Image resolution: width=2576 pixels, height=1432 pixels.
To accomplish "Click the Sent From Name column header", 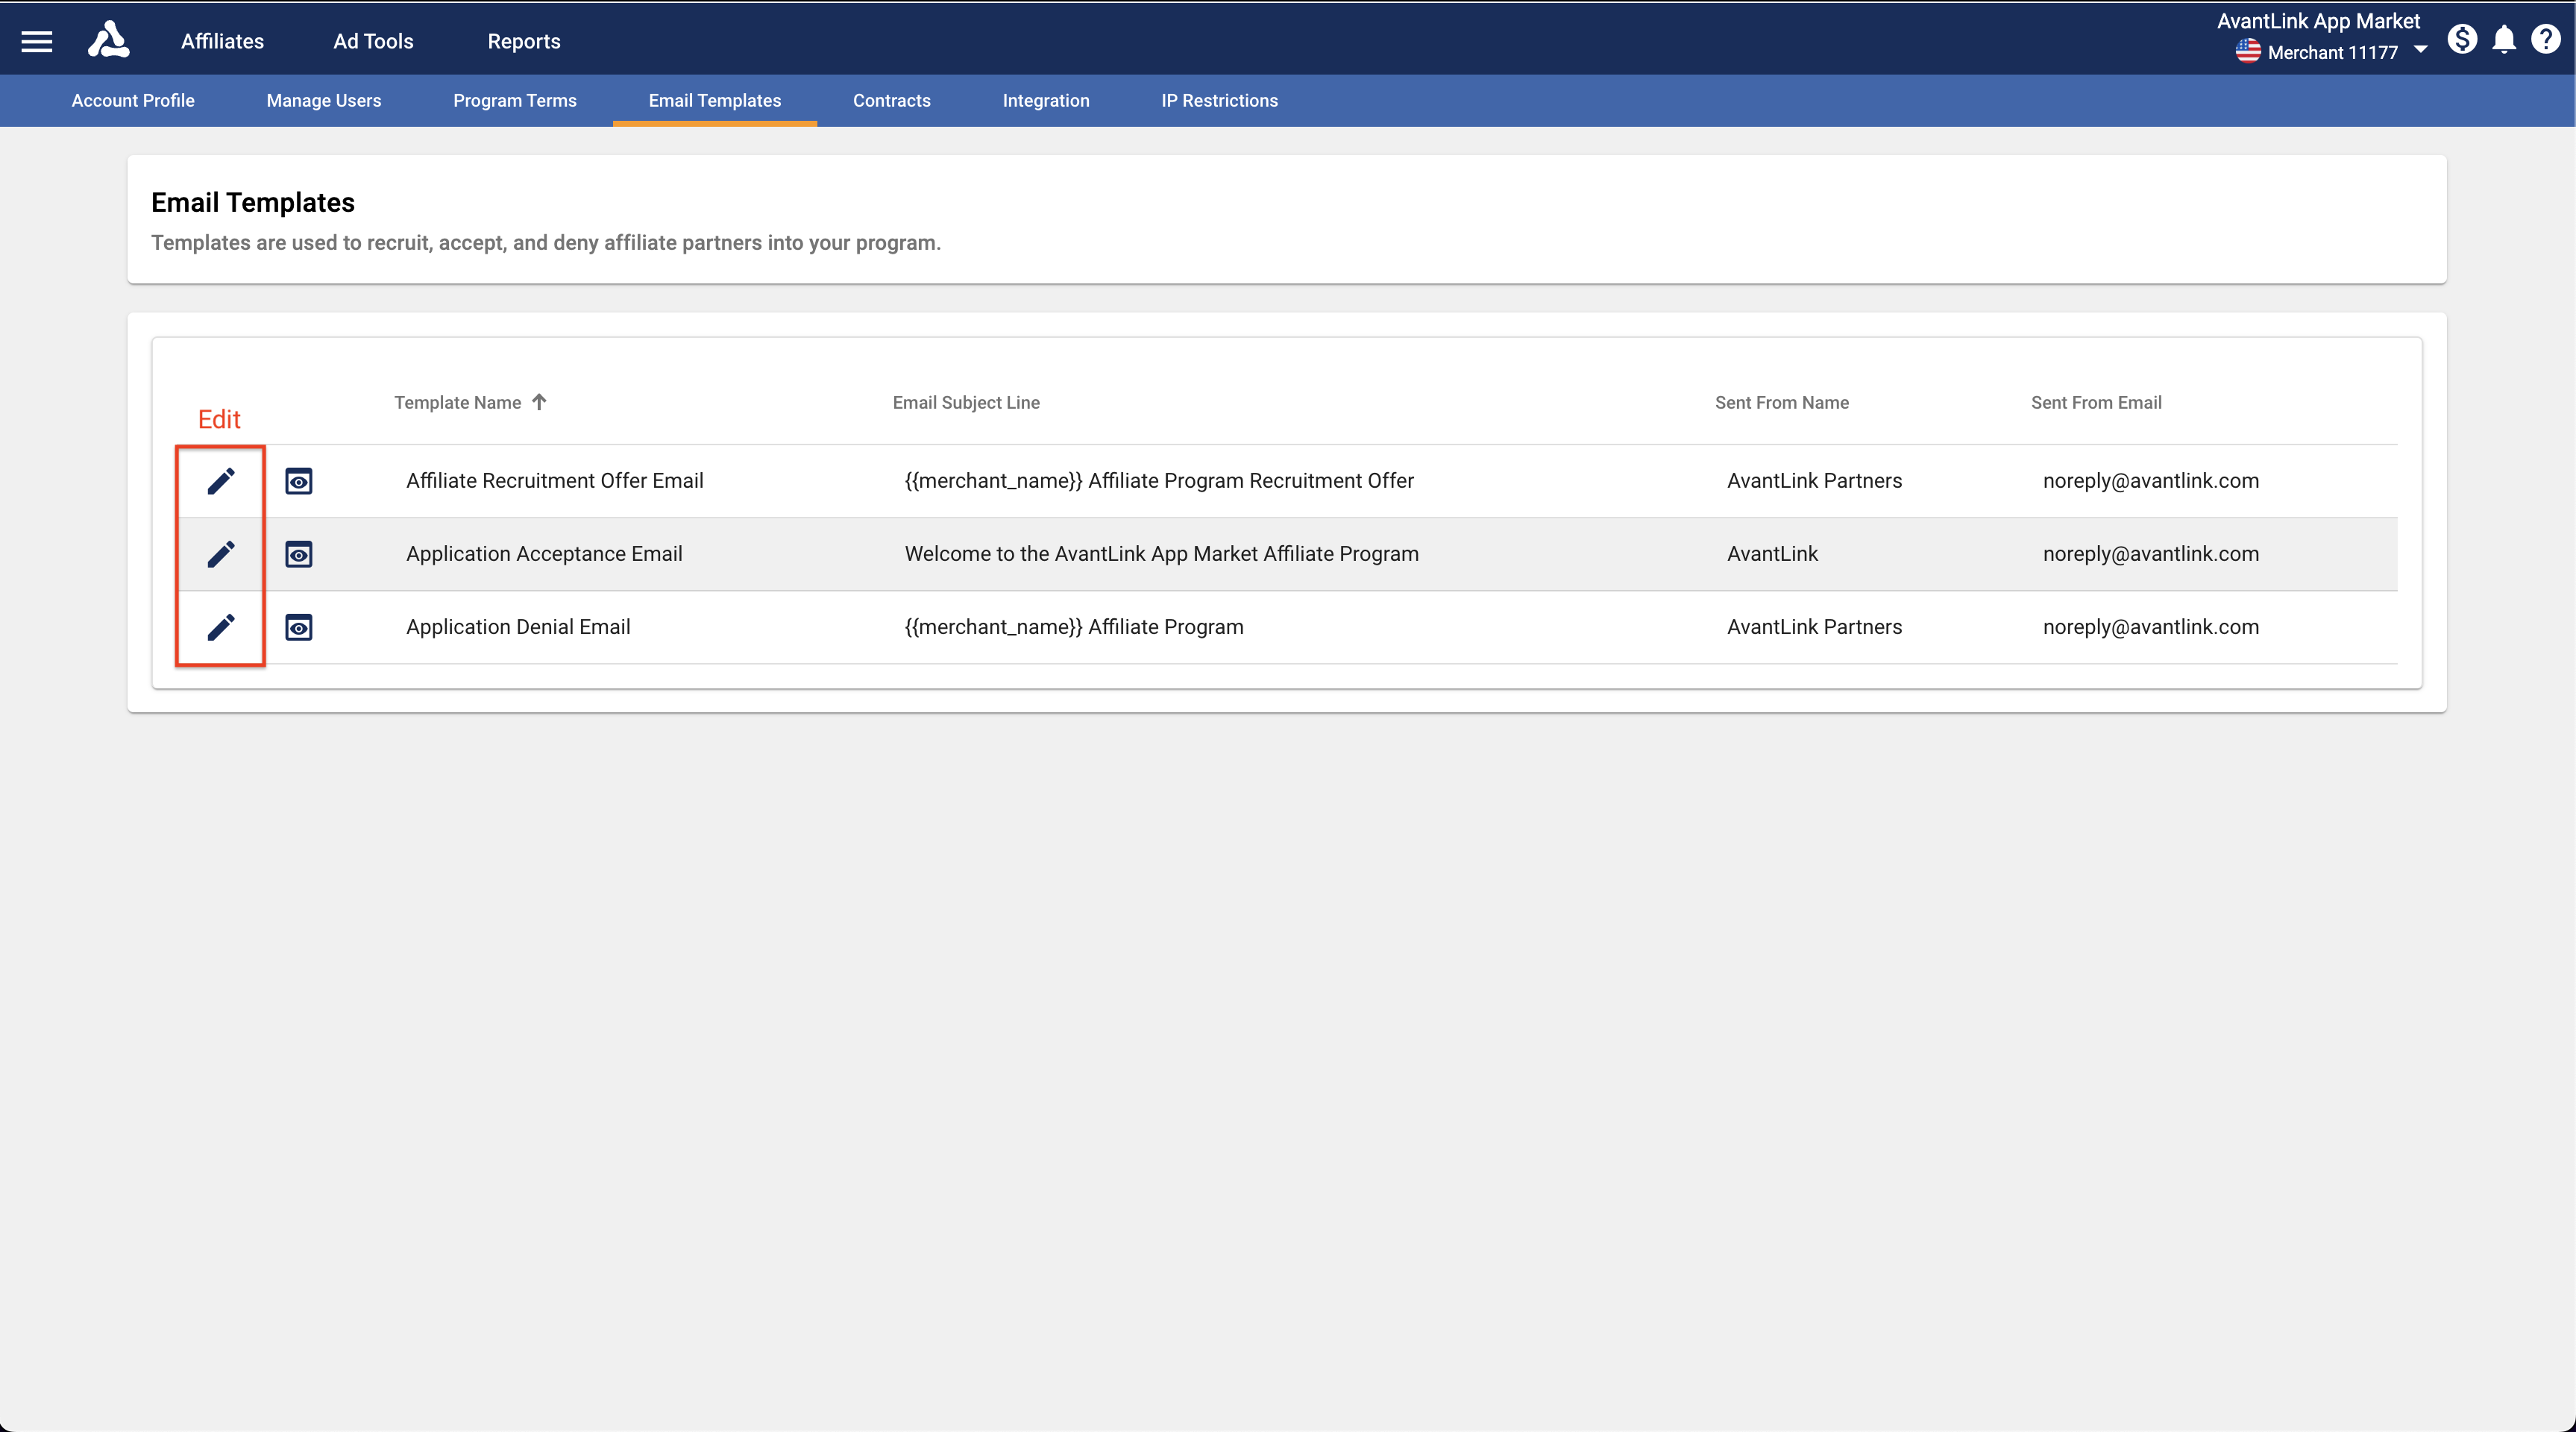I will click(1782, 402).
